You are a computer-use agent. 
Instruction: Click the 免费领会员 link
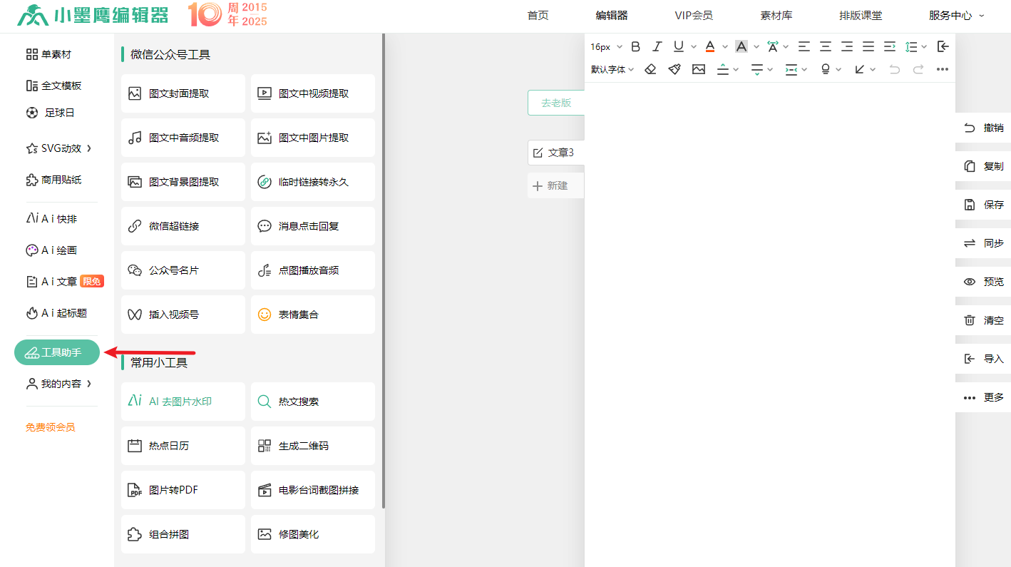tap(50, 427)
